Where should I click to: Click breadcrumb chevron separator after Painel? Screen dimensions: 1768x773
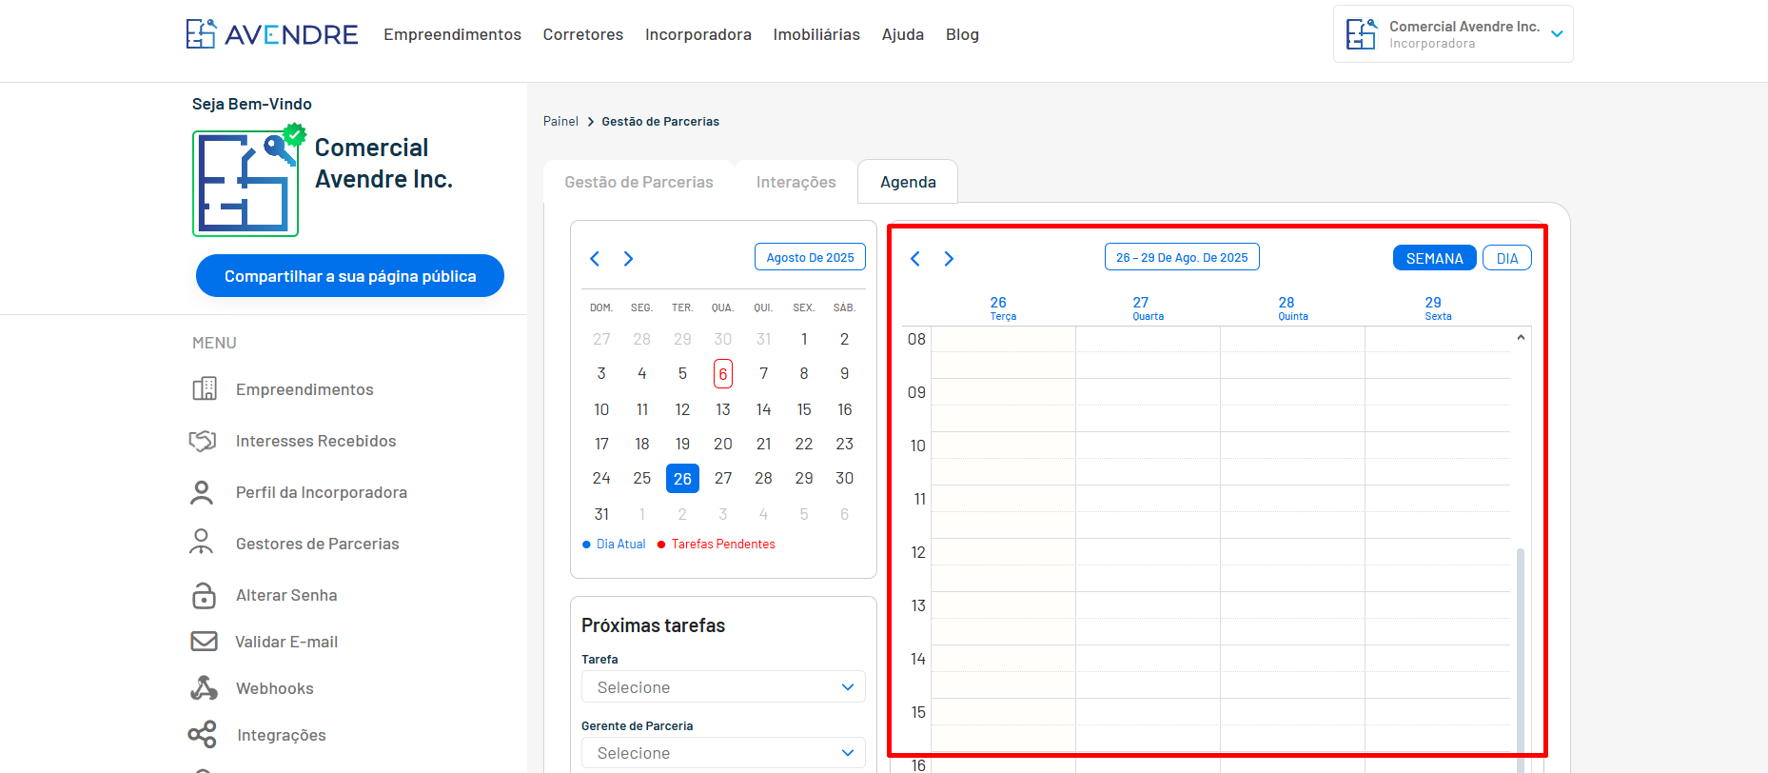[x=590, y=122]
